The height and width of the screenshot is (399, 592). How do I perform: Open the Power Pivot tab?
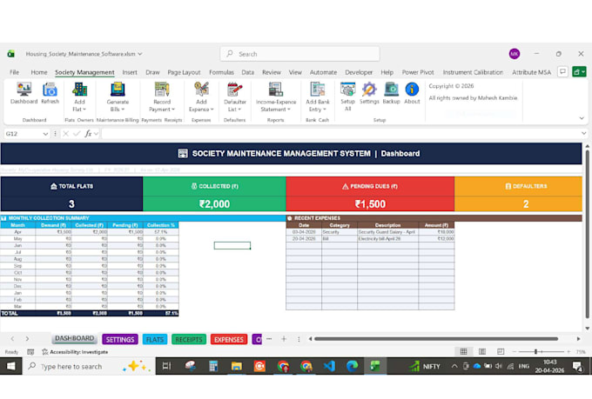(x=418, y=72)
